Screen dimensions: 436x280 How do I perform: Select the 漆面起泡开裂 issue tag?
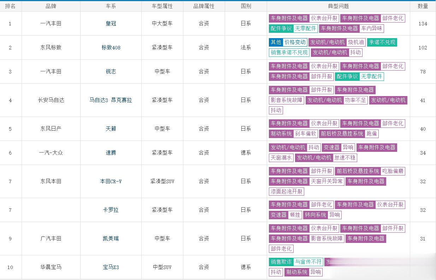pyautogui.click(x=287, y=192)
